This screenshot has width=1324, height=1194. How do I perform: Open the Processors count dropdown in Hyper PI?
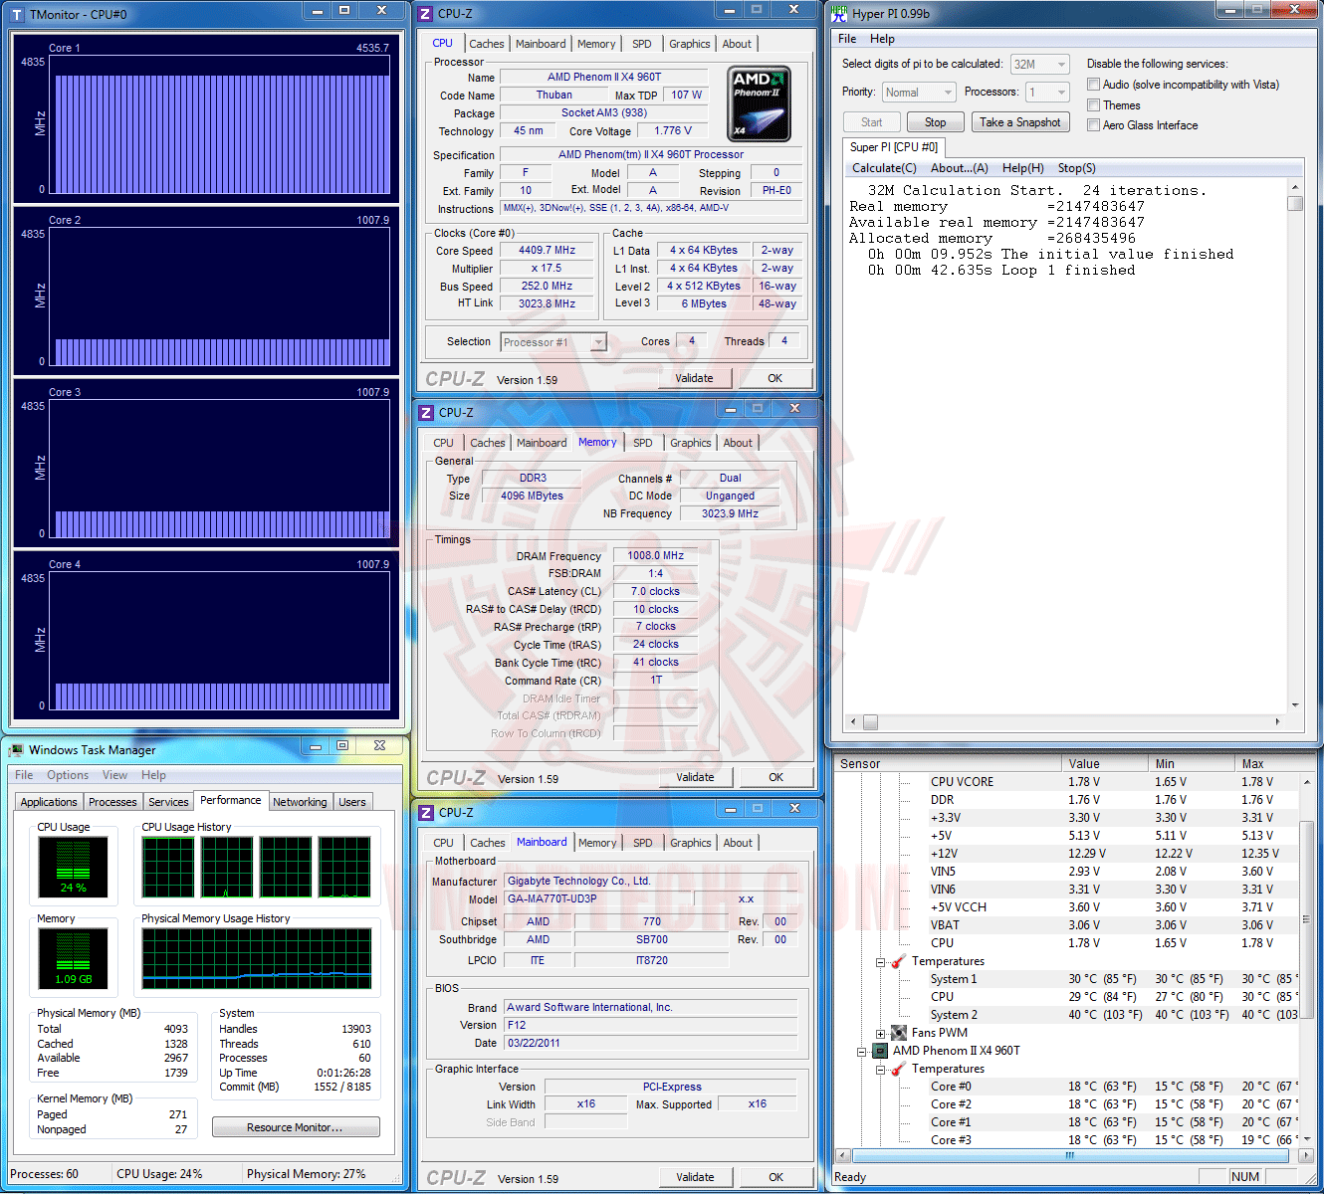click(1047, 93)
